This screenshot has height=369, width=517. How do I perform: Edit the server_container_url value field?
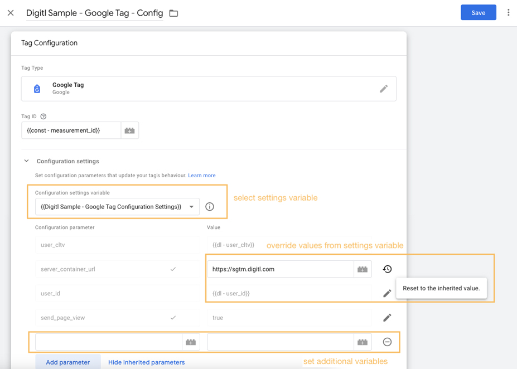(x=281, y=269)
